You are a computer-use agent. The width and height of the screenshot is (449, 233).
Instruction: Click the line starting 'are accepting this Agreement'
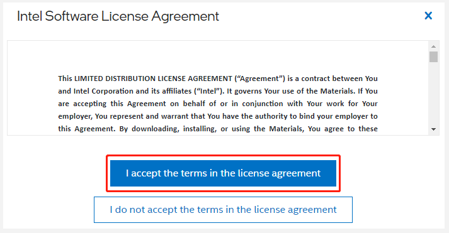pyautogui.click(x=218, y=104)
